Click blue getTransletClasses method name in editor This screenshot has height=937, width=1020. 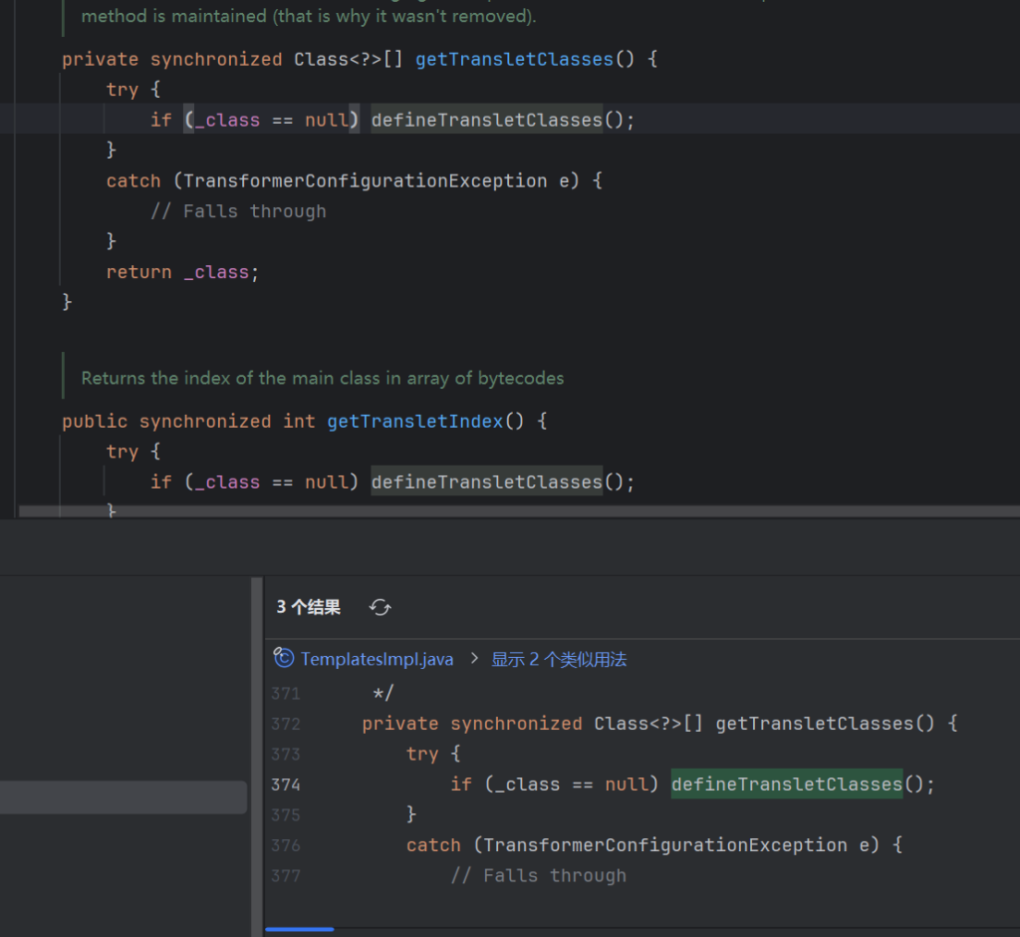pos(513,60)
